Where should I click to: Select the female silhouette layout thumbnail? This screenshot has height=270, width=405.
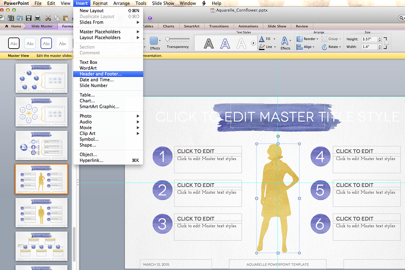click(x=42, y=179)
